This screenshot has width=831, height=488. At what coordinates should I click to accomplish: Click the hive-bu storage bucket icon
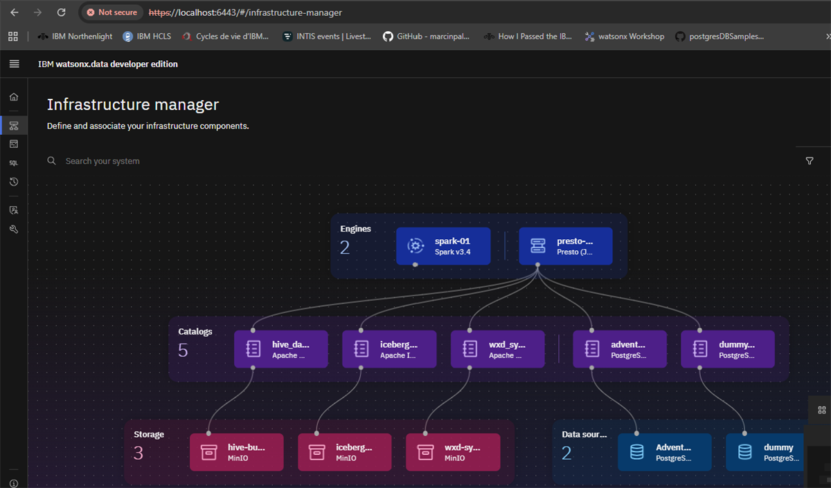point(208,452)
